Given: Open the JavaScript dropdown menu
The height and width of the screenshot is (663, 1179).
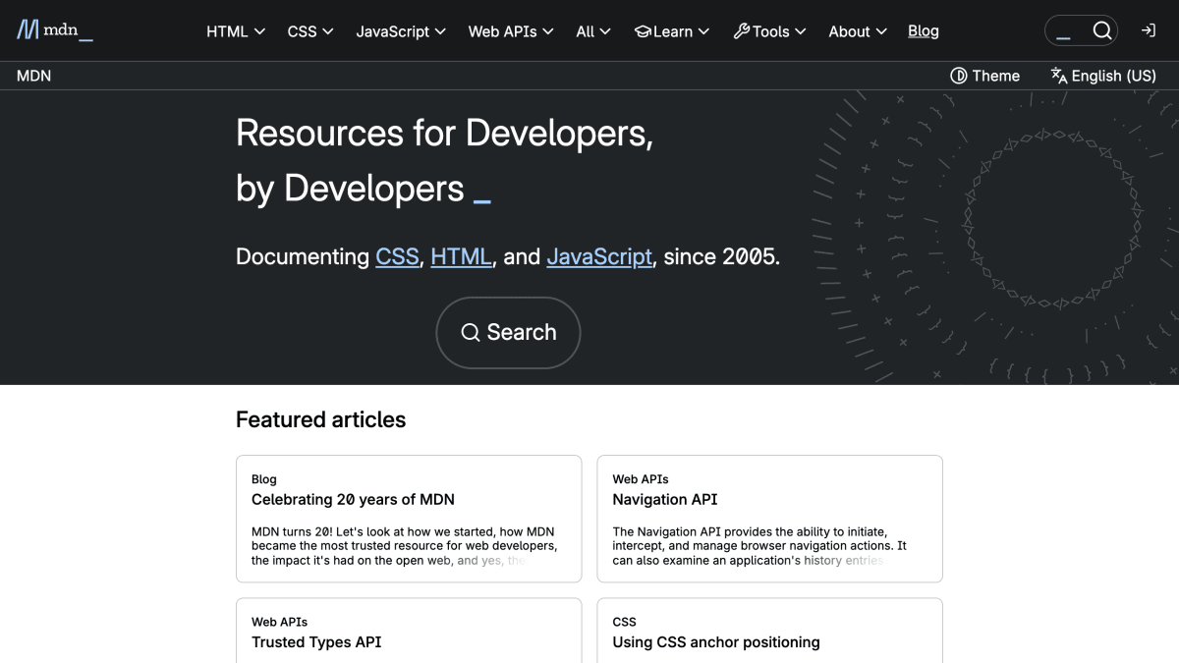Looking at the screenshot, I should tap(401, 31).
